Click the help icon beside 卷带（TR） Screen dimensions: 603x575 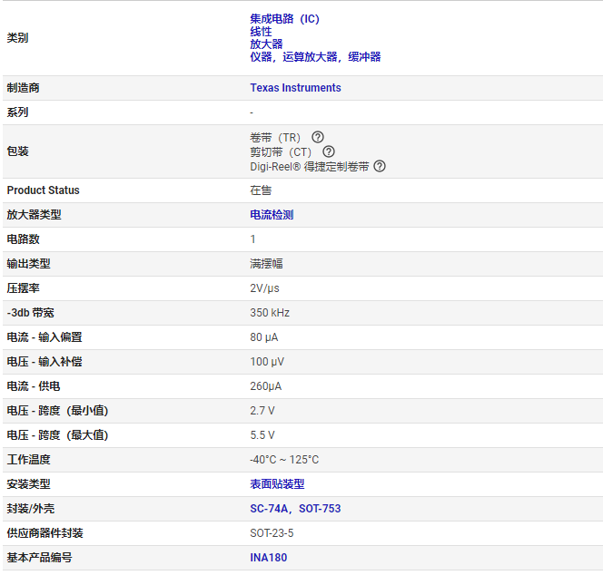tap(318, 137)
